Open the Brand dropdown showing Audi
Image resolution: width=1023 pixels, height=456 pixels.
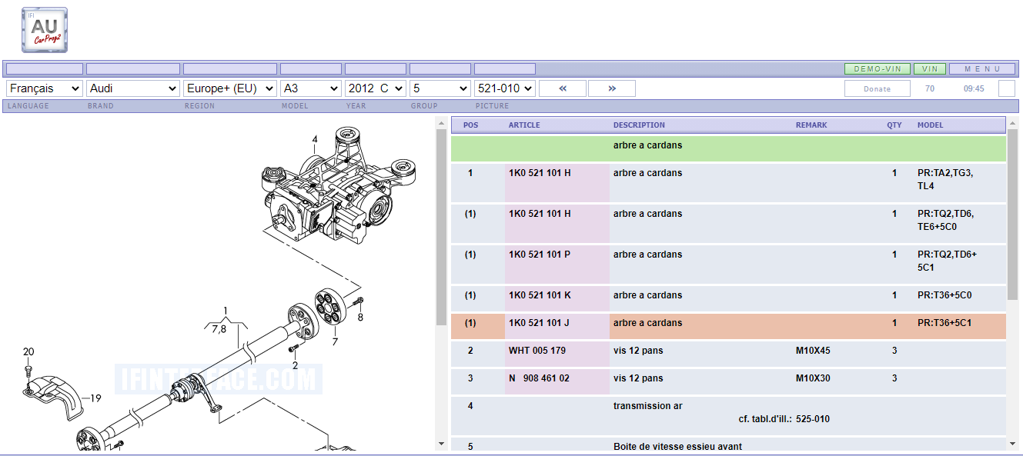click(132, 88)
